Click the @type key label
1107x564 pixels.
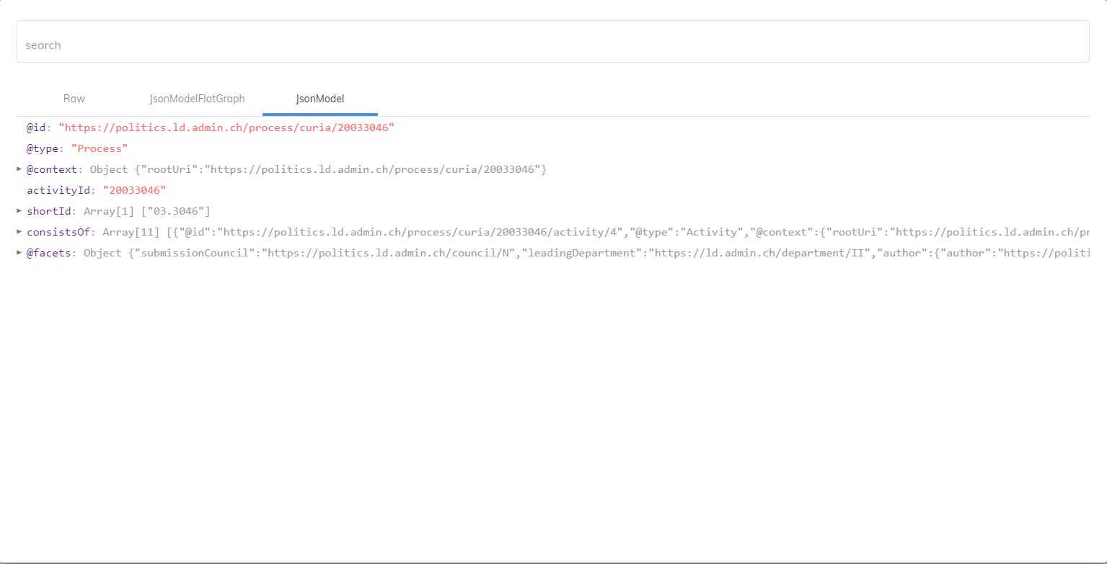(x=43, y=148)
